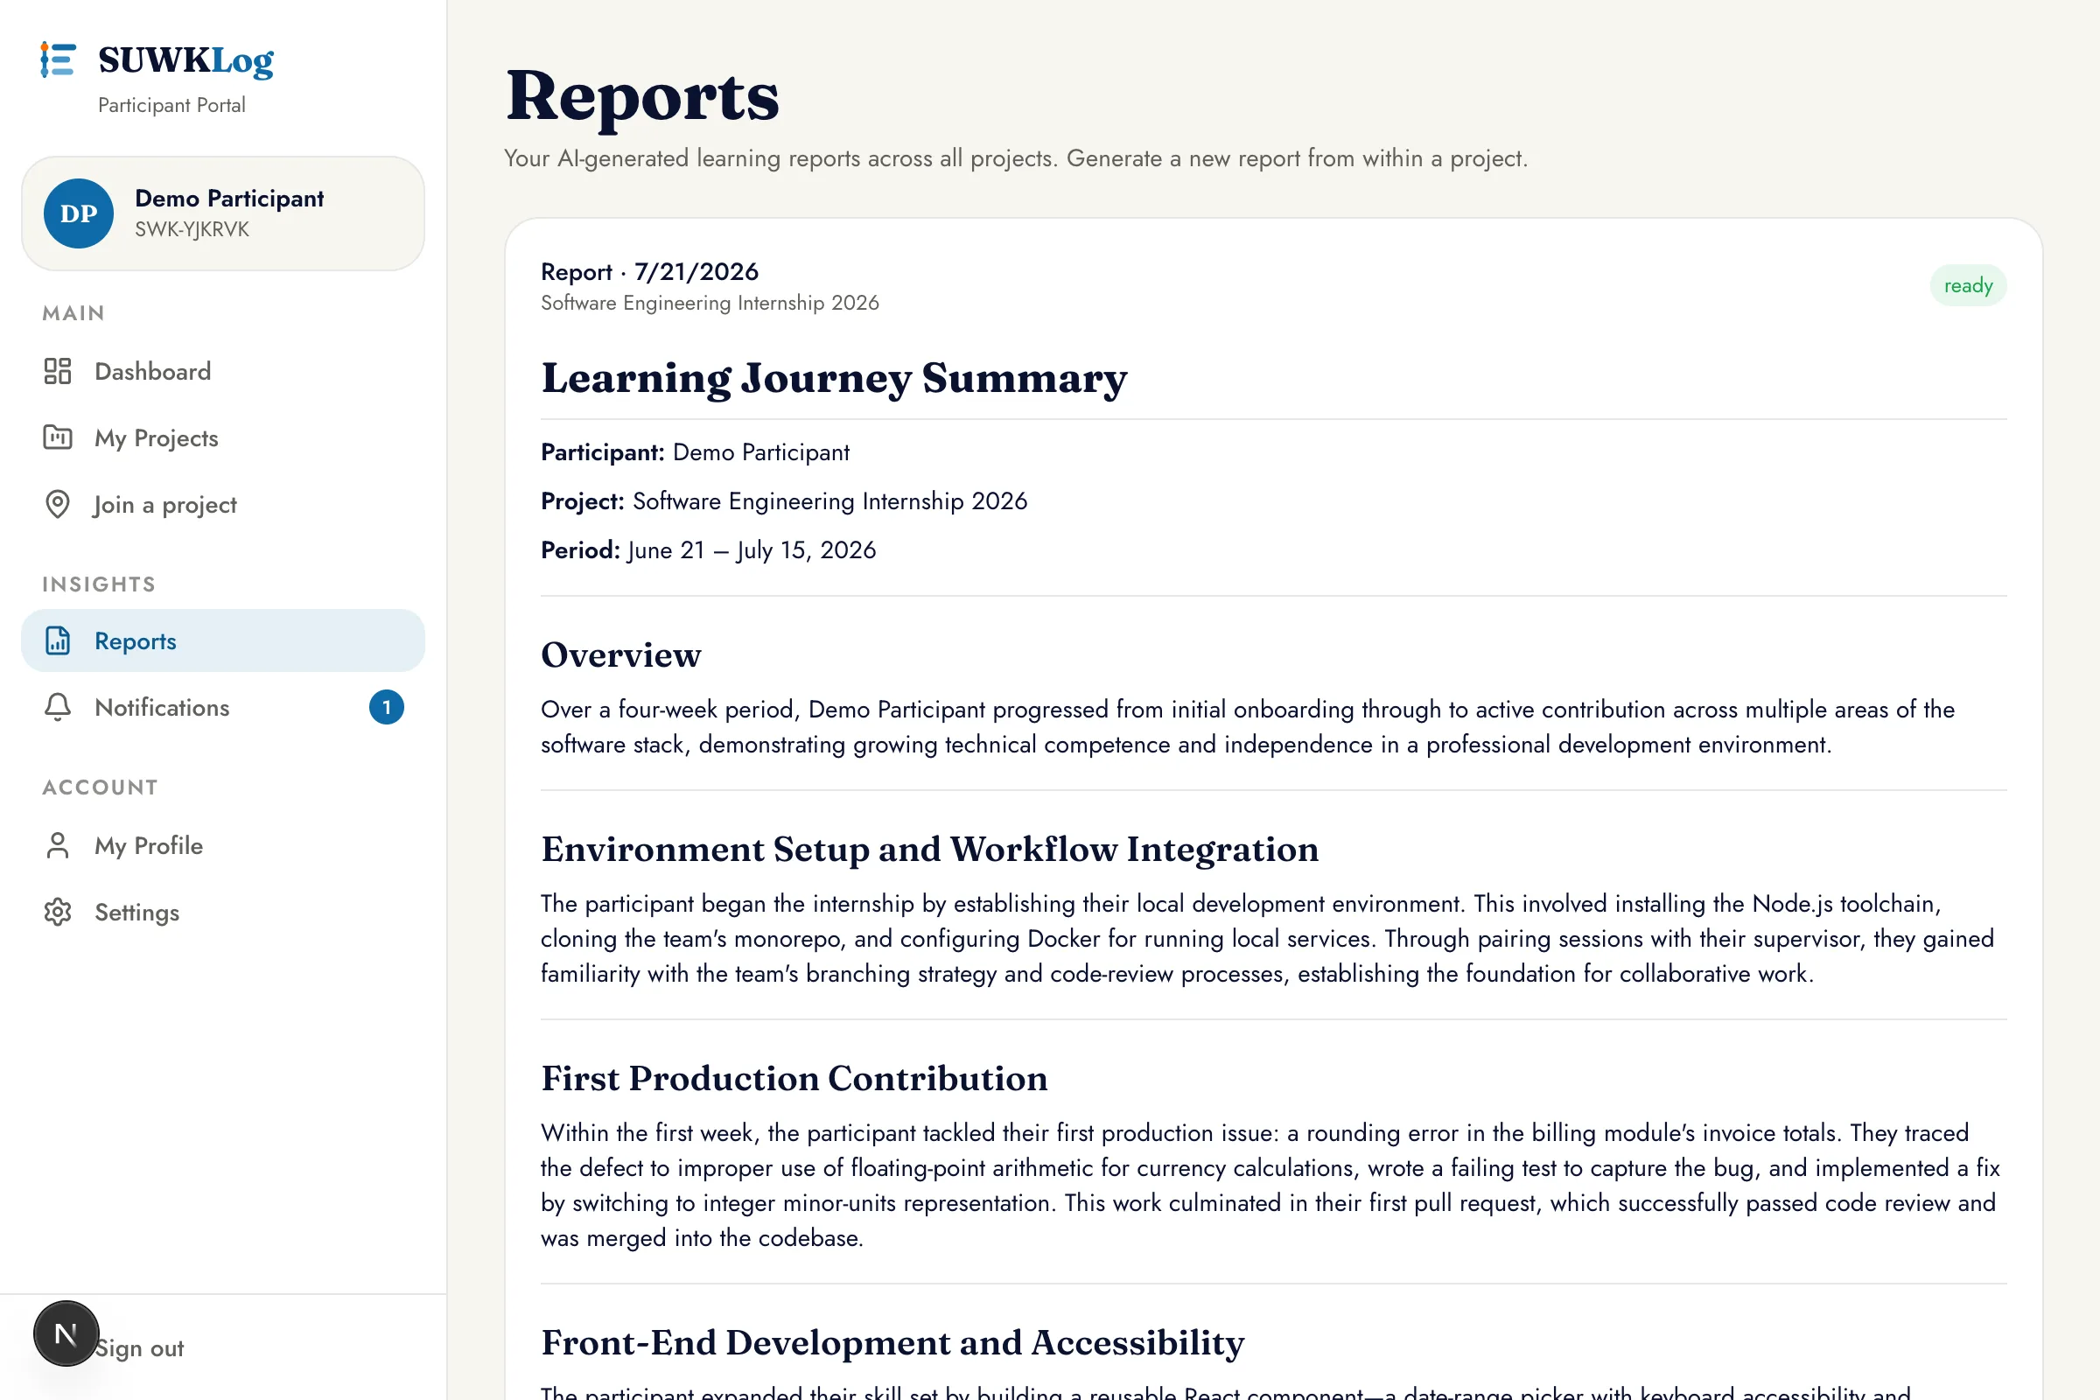Click the Settings gear icon

click(57, 913)
